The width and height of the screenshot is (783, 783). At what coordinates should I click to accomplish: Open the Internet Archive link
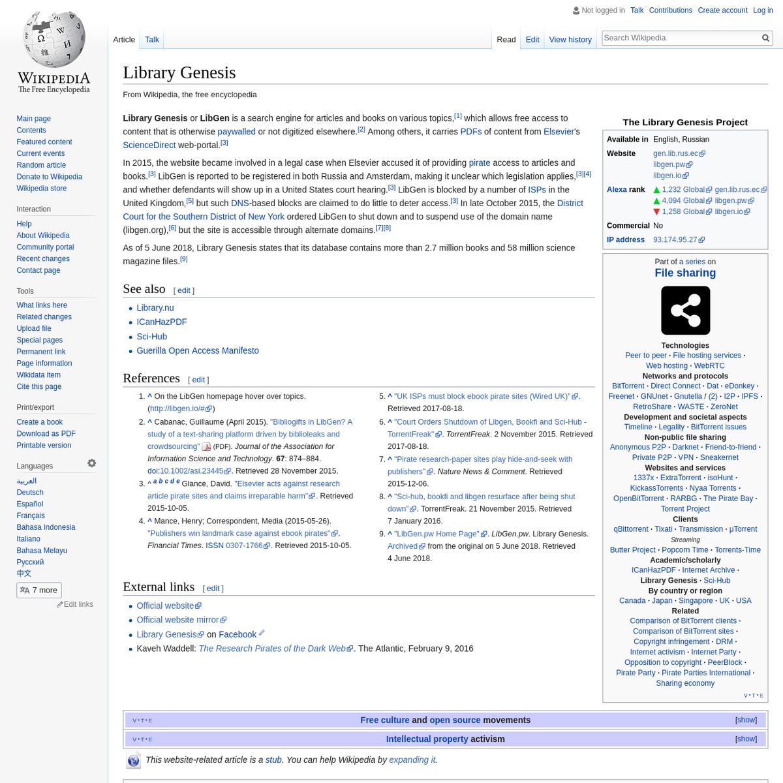(x=709, y=570)
